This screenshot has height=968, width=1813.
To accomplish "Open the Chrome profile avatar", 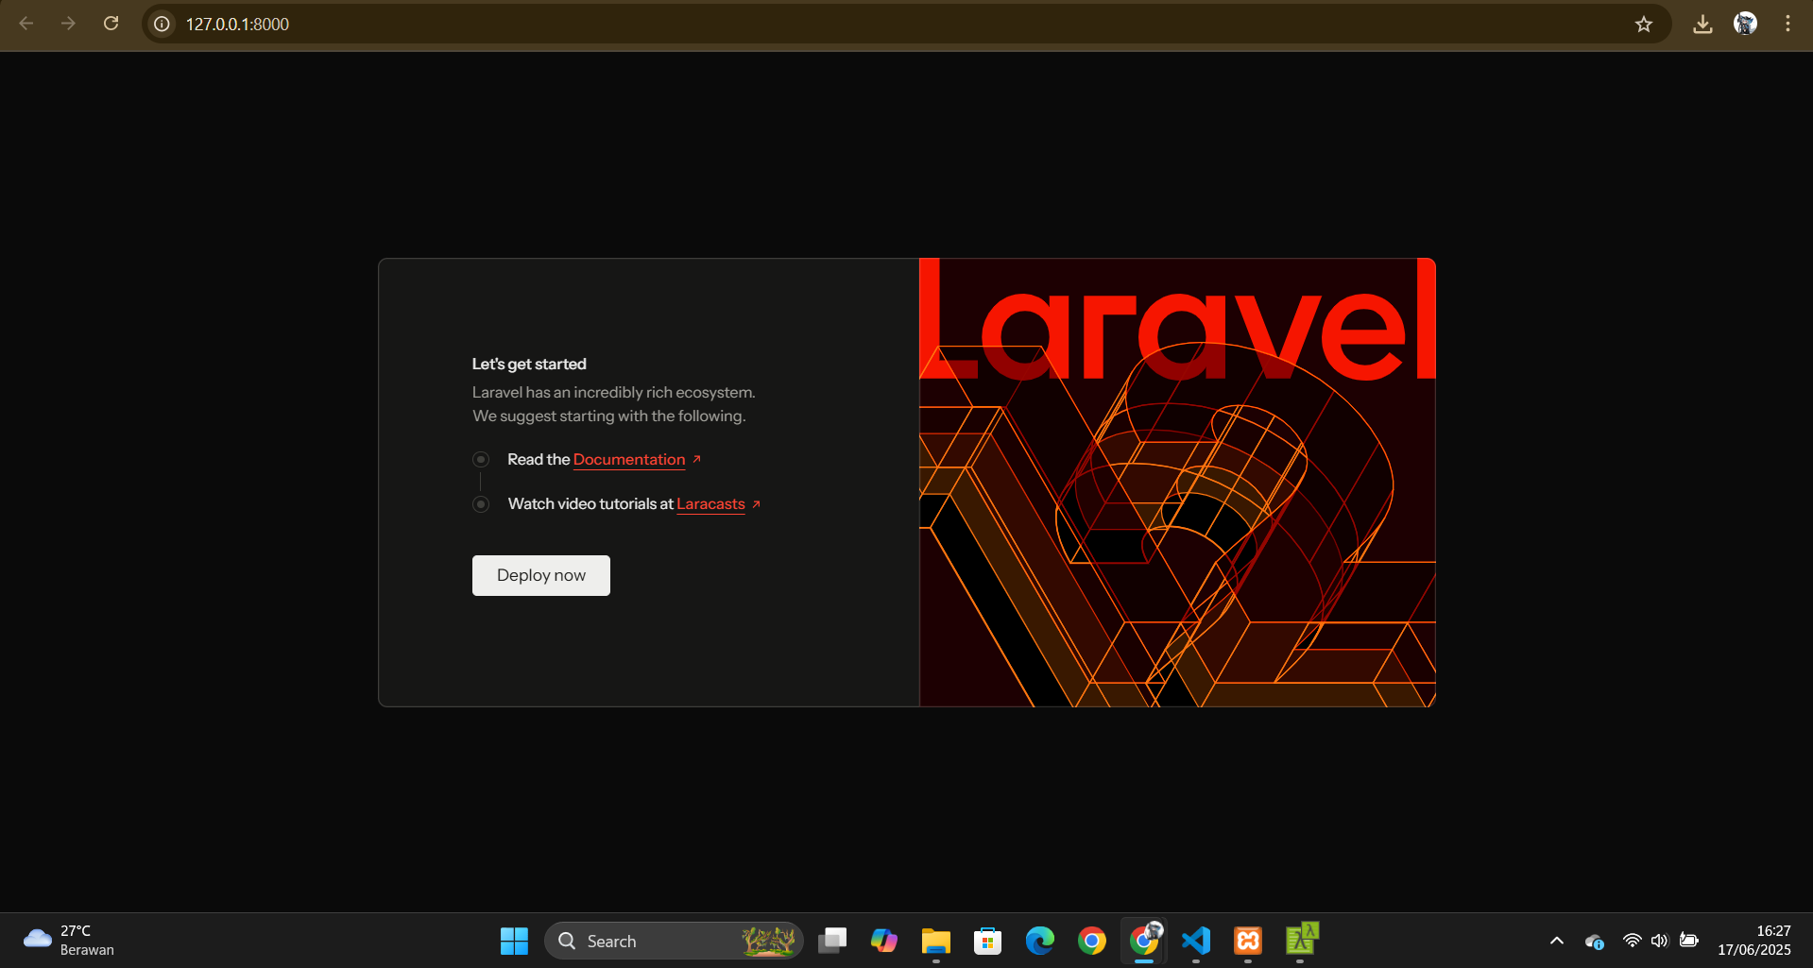I will [x=1745, y=24].
